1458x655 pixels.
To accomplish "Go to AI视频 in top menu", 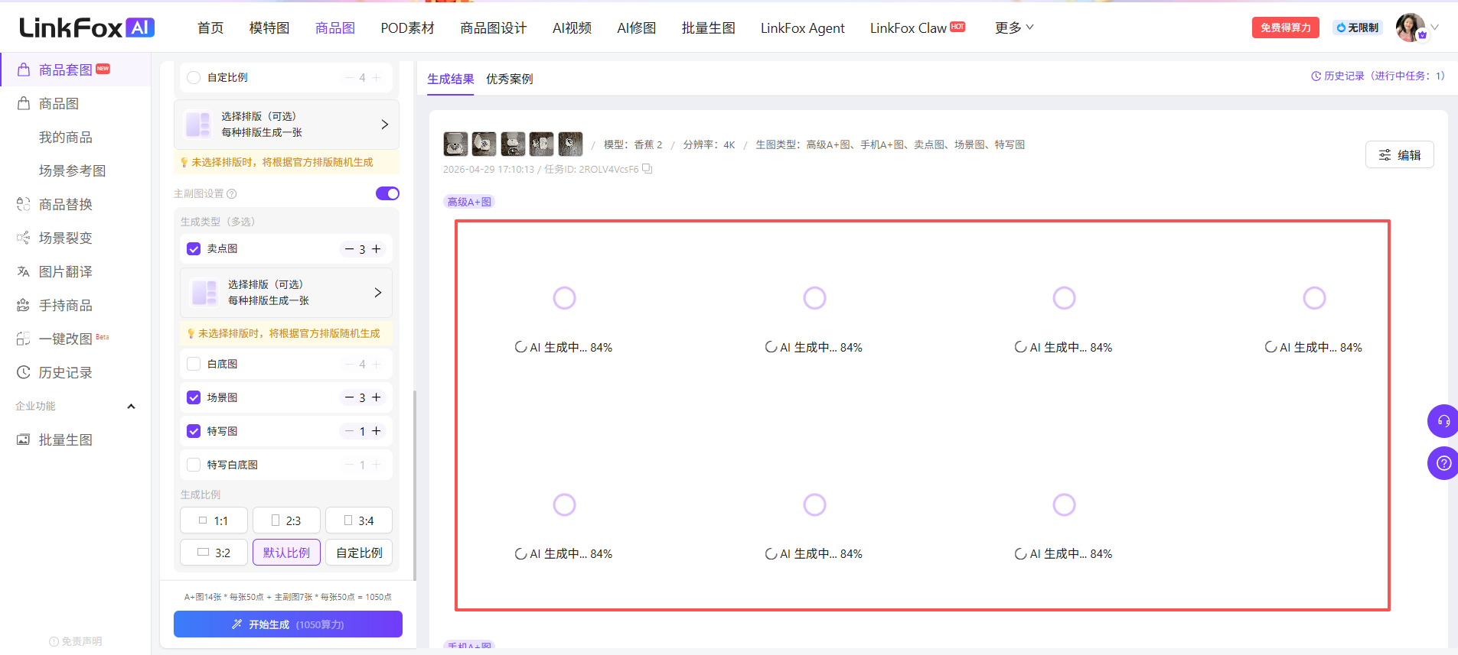I will pyautogui.click(x=572, y=28).
